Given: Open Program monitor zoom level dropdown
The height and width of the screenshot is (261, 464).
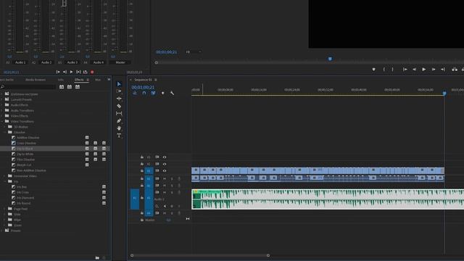Looking at the screenshot, I should 194,52.
